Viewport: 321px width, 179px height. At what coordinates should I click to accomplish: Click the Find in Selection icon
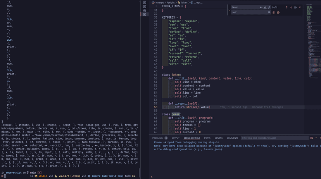(x=295, y=7)
